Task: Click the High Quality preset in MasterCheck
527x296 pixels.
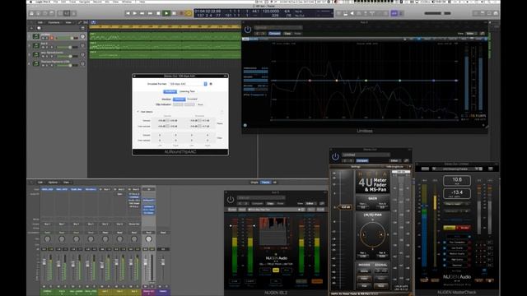Action: [457, 260]
